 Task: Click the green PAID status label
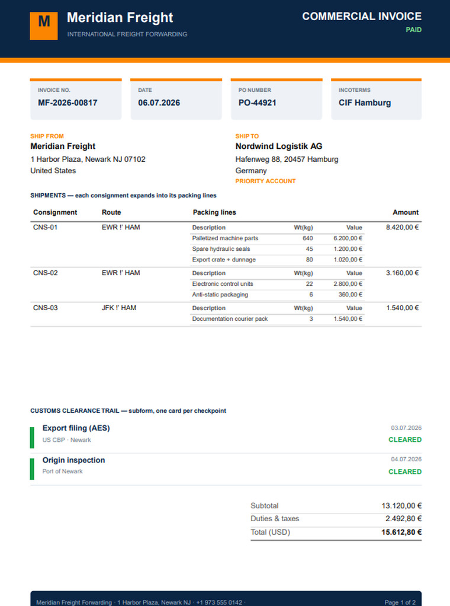point(413,30)
